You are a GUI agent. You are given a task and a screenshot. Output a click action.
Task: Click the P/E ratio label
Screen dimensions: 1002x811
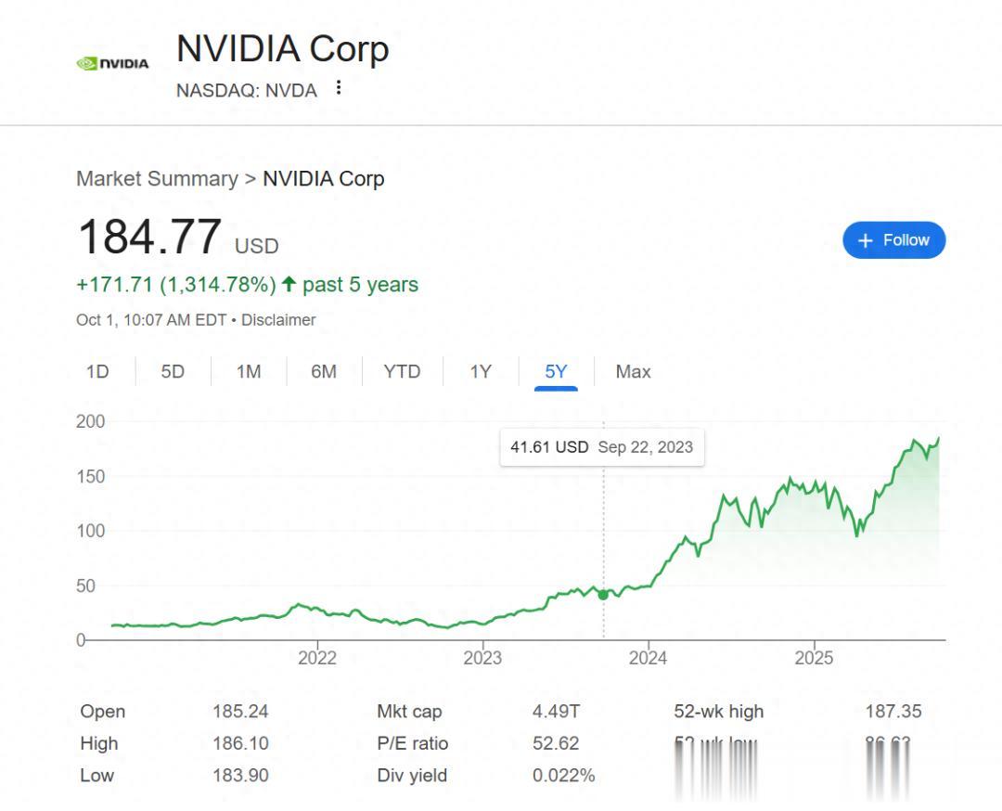(412, 743)
